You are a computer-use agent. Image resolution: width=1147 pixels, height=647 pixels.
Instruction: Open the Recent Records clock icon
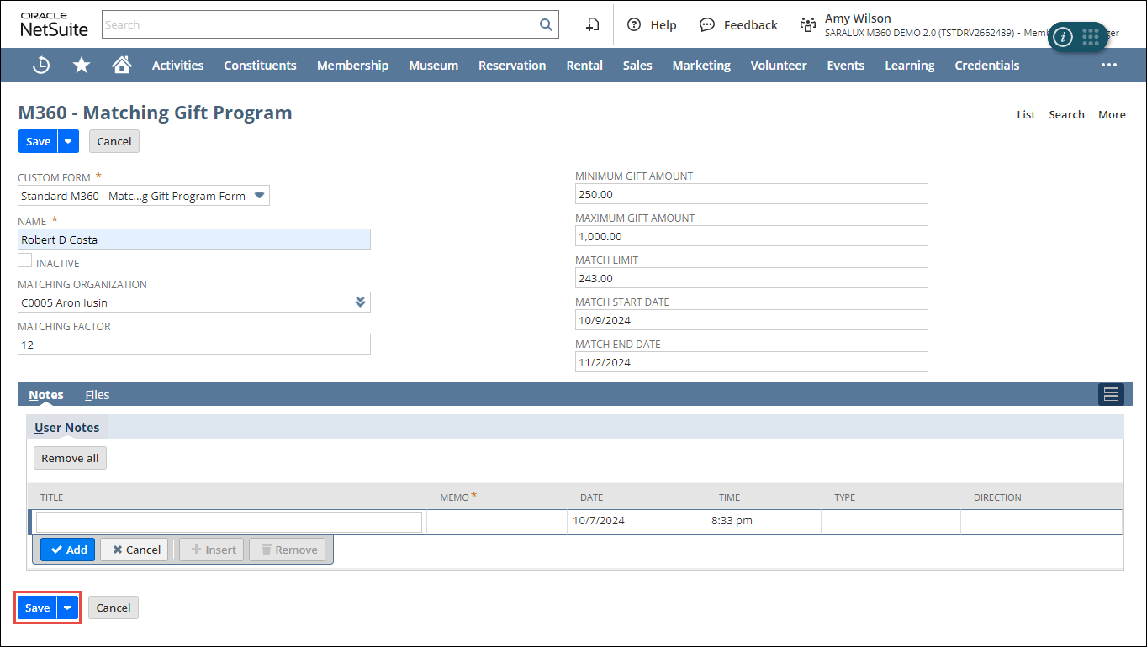pos(40,66)
